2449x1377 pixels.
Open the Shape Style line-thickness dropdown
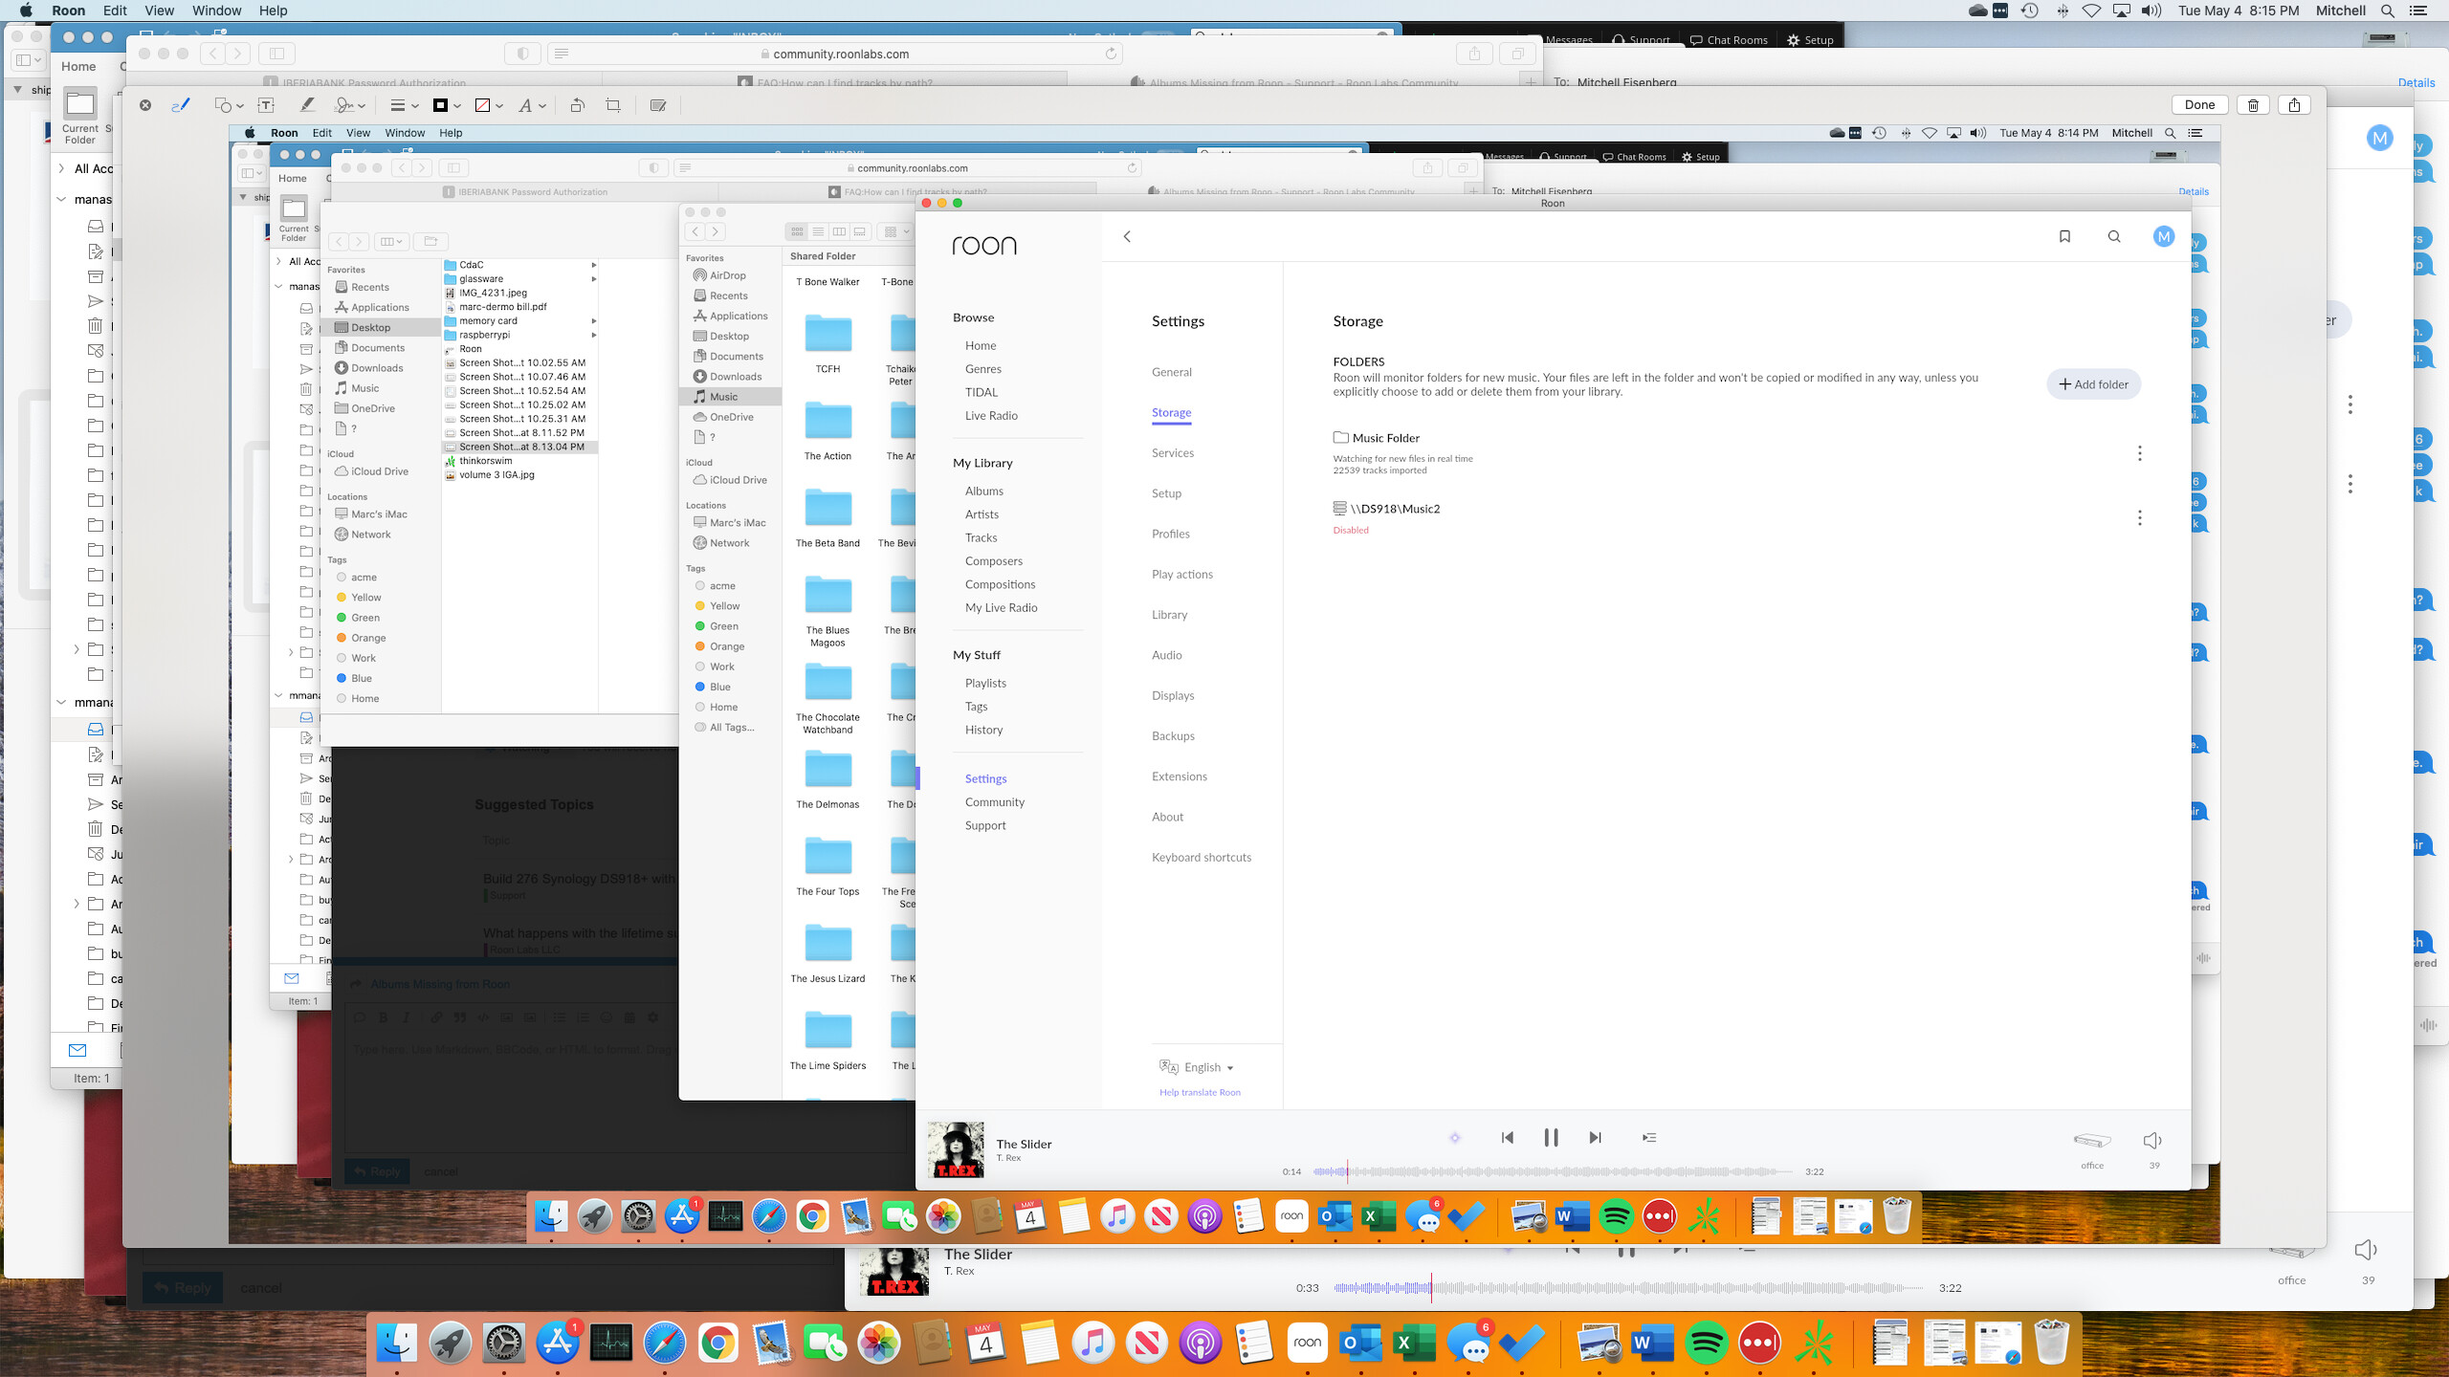coord(404,105)
